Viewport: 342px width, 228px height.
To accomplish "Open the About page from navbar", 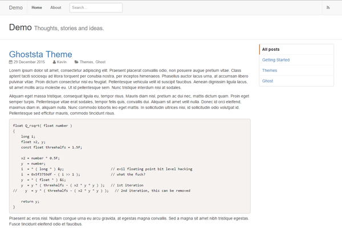I will (56, 7).
